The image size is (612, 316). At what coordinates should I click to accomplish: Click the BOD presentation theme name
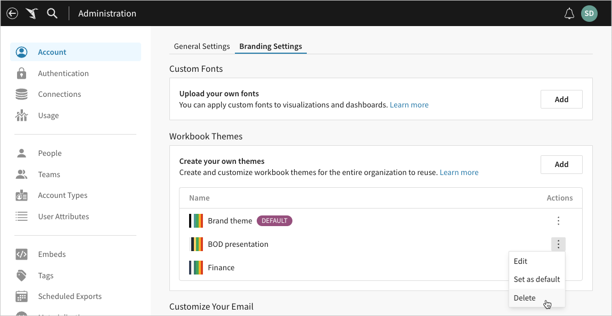[x=238, y=244]
